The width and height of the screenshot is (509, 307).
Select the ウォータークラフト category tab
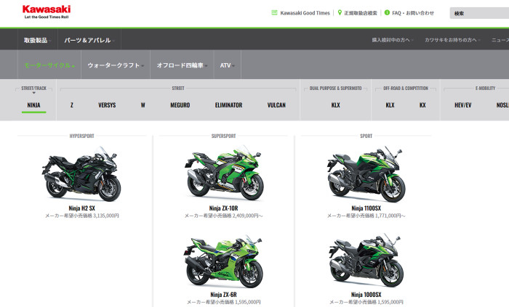pyautogui.click(x=115, y=65)
